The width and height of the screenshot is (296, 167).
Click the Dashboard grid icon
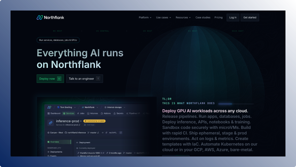click(48, 113)
